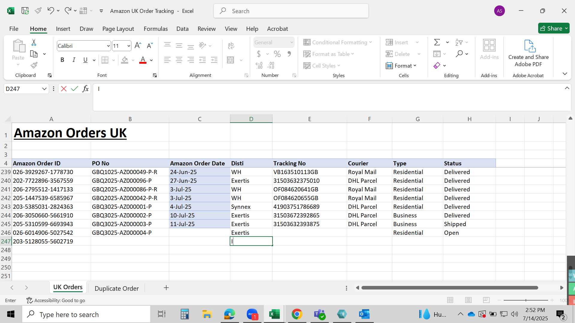
Task: Click the Merge and Center icon
Action: (x=231, y=60)
